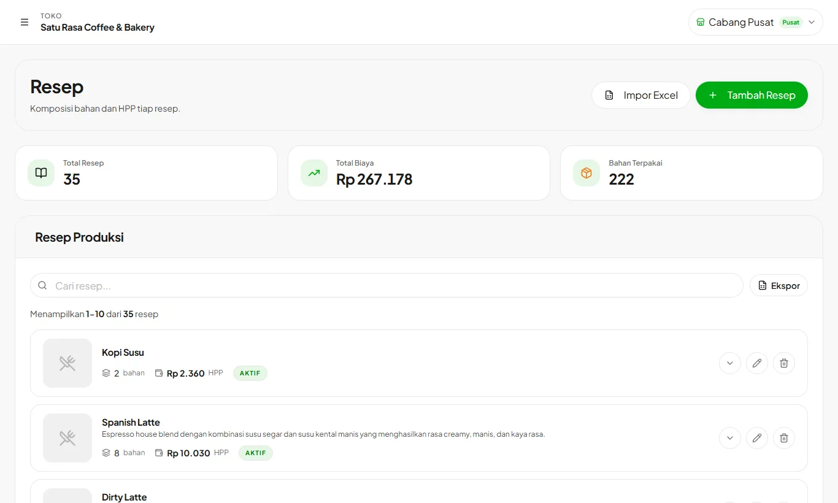Click the Rp 10.030 HPP value
Screen dimensions: 838x503
click(188, 453)
